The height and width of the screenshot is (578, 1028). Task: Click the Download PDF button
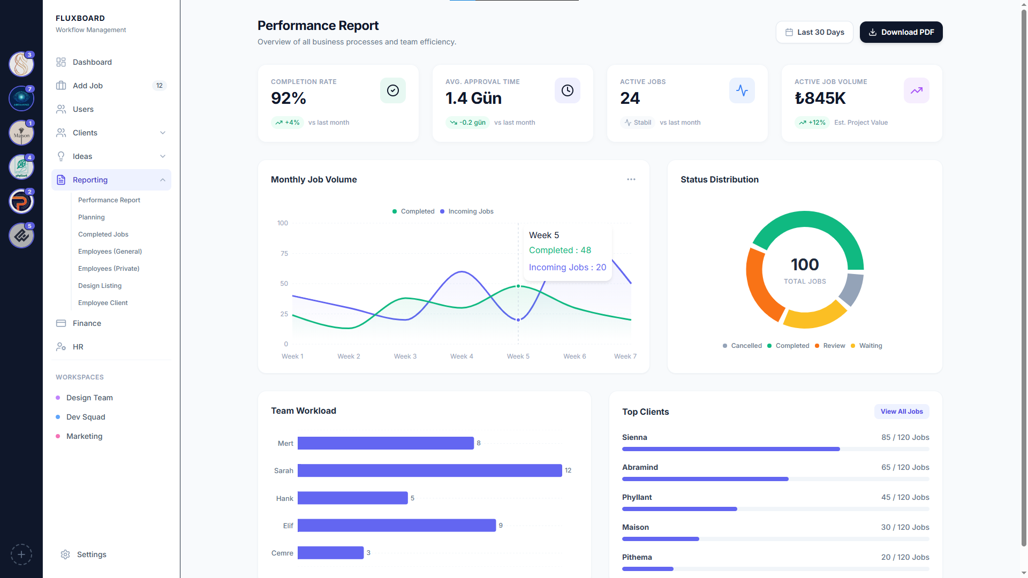901,32
